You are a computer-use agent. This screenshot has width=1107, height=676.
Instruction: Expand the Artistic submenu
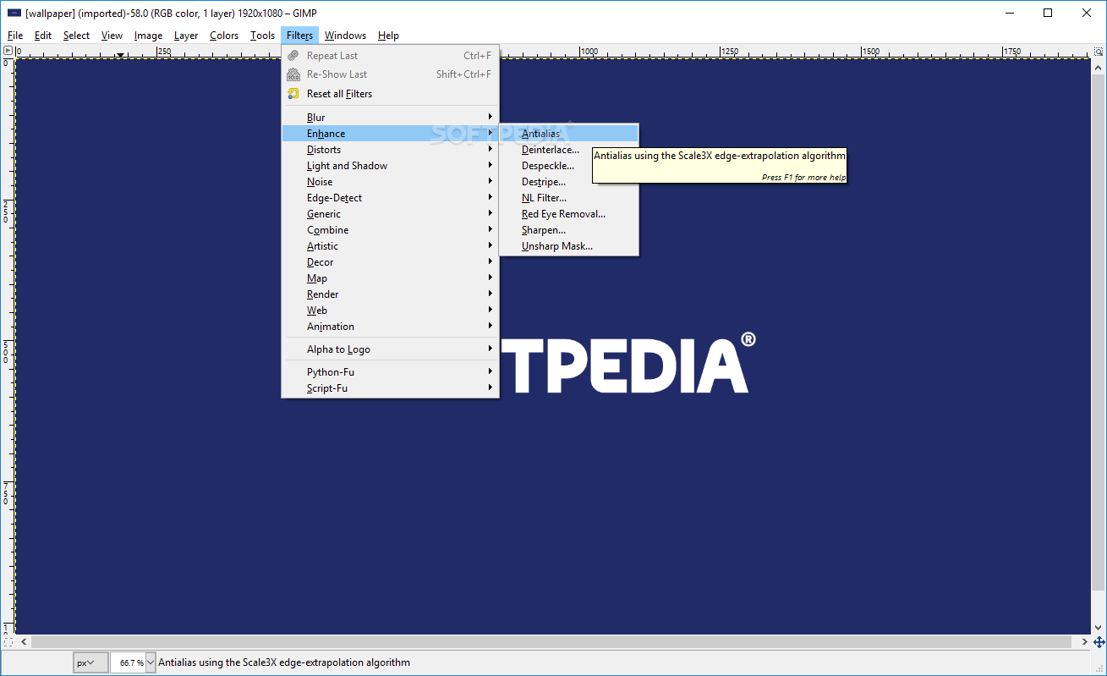390,246
